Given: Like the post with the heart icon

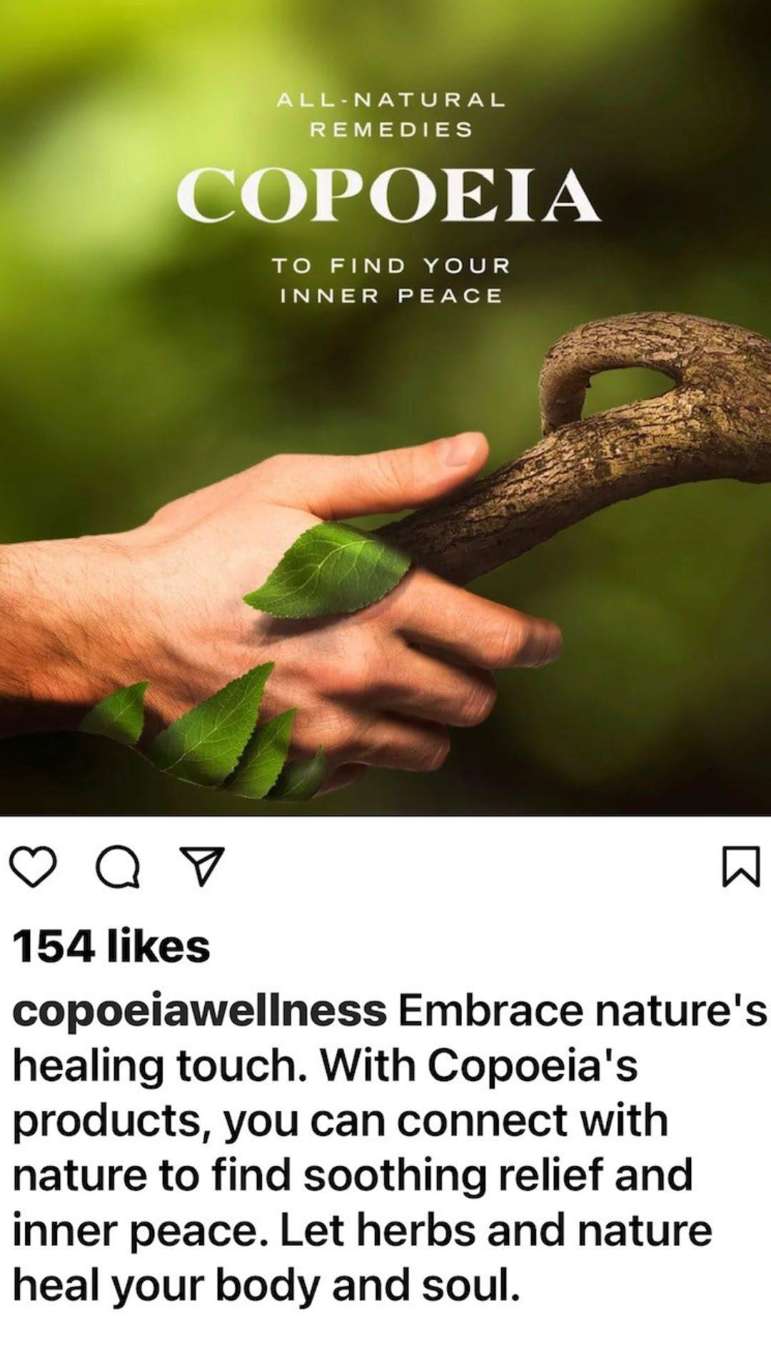Looking at the screenshot, I should (x=34, y=867).
